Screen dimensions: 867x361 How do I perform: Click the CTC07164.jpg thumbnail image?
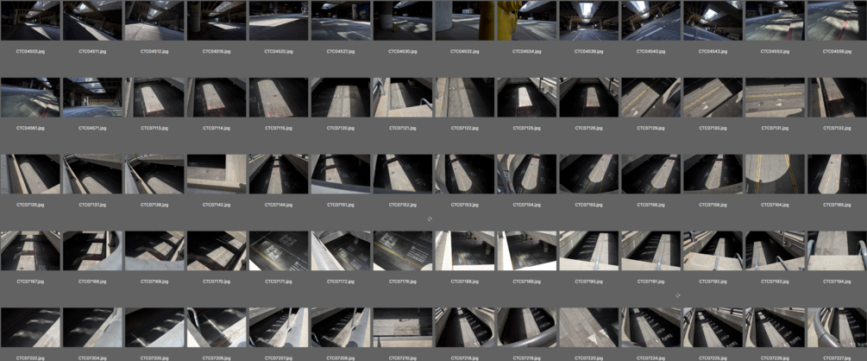[x=775, y=174]
